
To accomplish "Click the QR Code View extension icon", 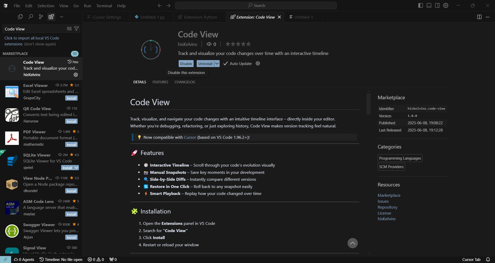I will pos(12,115).
